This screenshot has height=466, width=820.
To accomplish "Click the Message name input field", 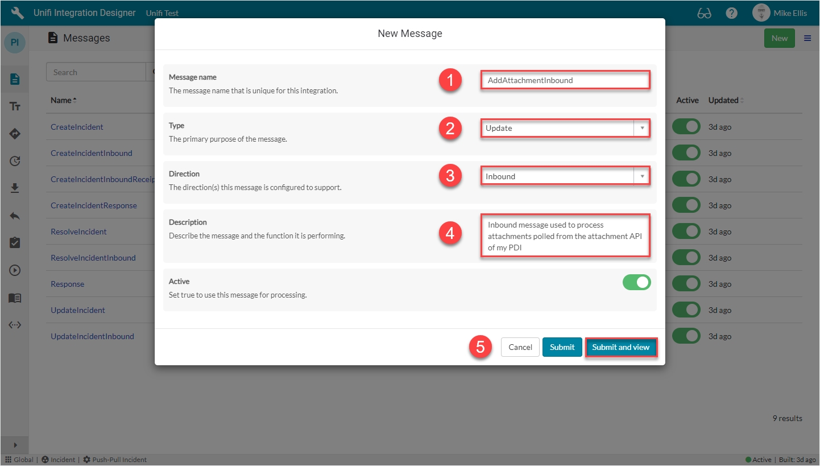I will [x=565, y=80].
